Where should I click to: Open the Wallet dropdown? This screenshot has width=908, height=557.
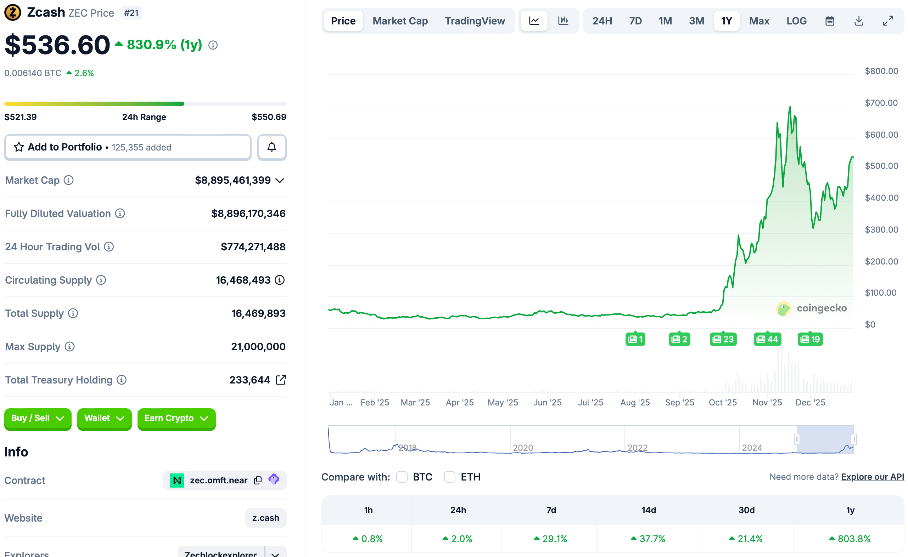104,419
